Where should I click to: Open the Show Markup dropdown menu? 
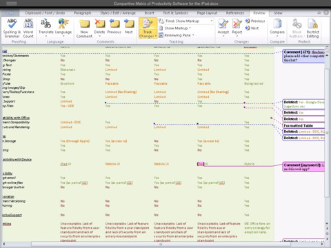click(x=175, y=28)
